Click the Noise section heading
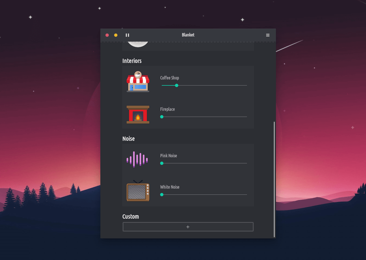The width and height of the screenshot is (366, 260). [128, 139]
